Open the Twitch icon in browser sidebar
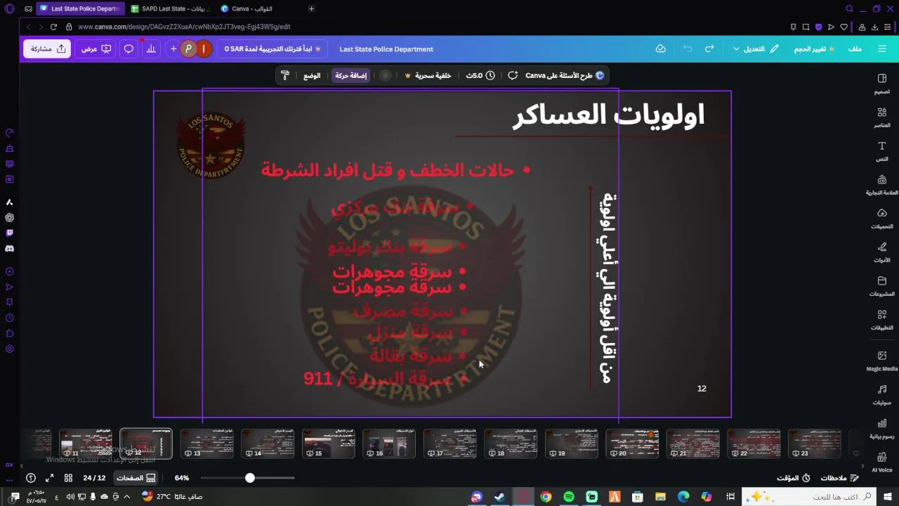Screen dimensions: 899x506 (x=9, y=233)
